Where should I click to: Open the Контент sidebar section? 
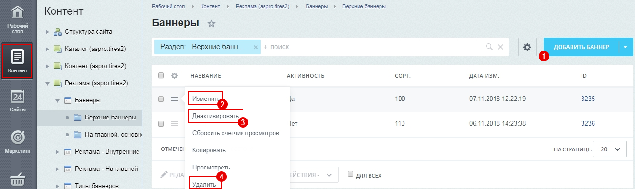(18, 61)
